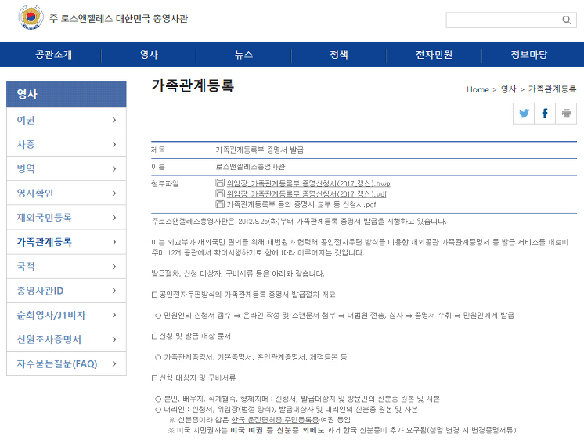Open 신원조사증명서 in the sidebar

tap(49, 339)
